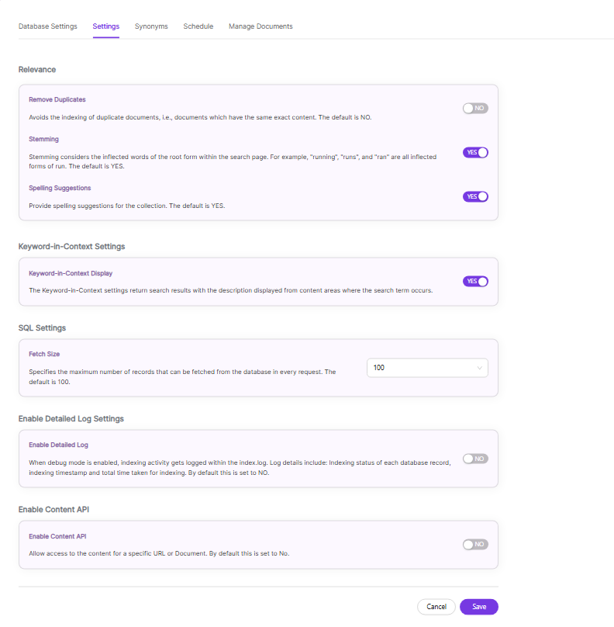Click the SQL Settings heading
The height and width of the screenshot is (627, 614).
click(x=42, y=328)
